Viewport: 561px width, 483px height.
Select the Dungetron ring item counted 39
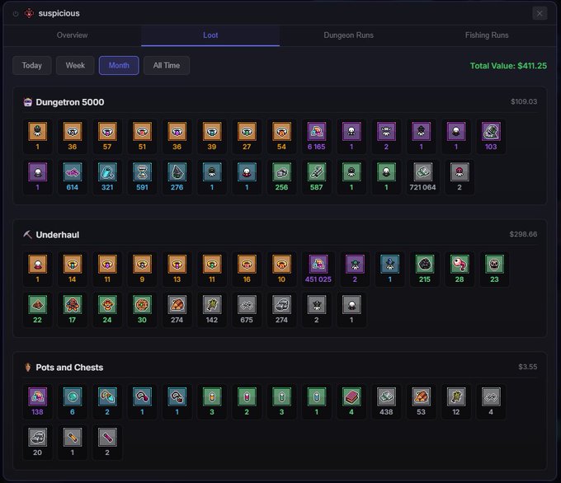pyautogui.click(x=212, y=136)
